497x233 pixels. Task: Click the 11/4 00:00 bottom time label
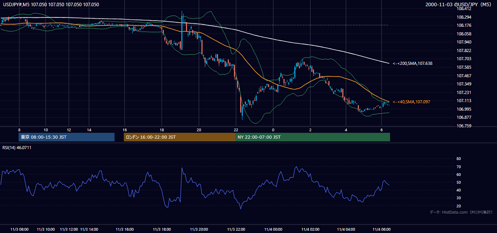click(273, 230)
